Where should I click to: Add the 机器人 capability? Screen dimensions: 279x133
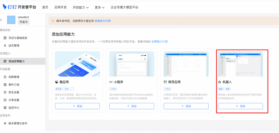click(x=240, y=106)
